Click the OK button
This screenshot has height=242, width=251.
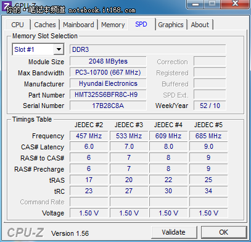224,232
